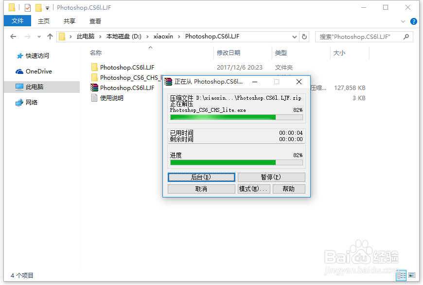
Task: Click 帮助 button in extraction dialog
Action: pyautogui.click(x=289, y=189)
